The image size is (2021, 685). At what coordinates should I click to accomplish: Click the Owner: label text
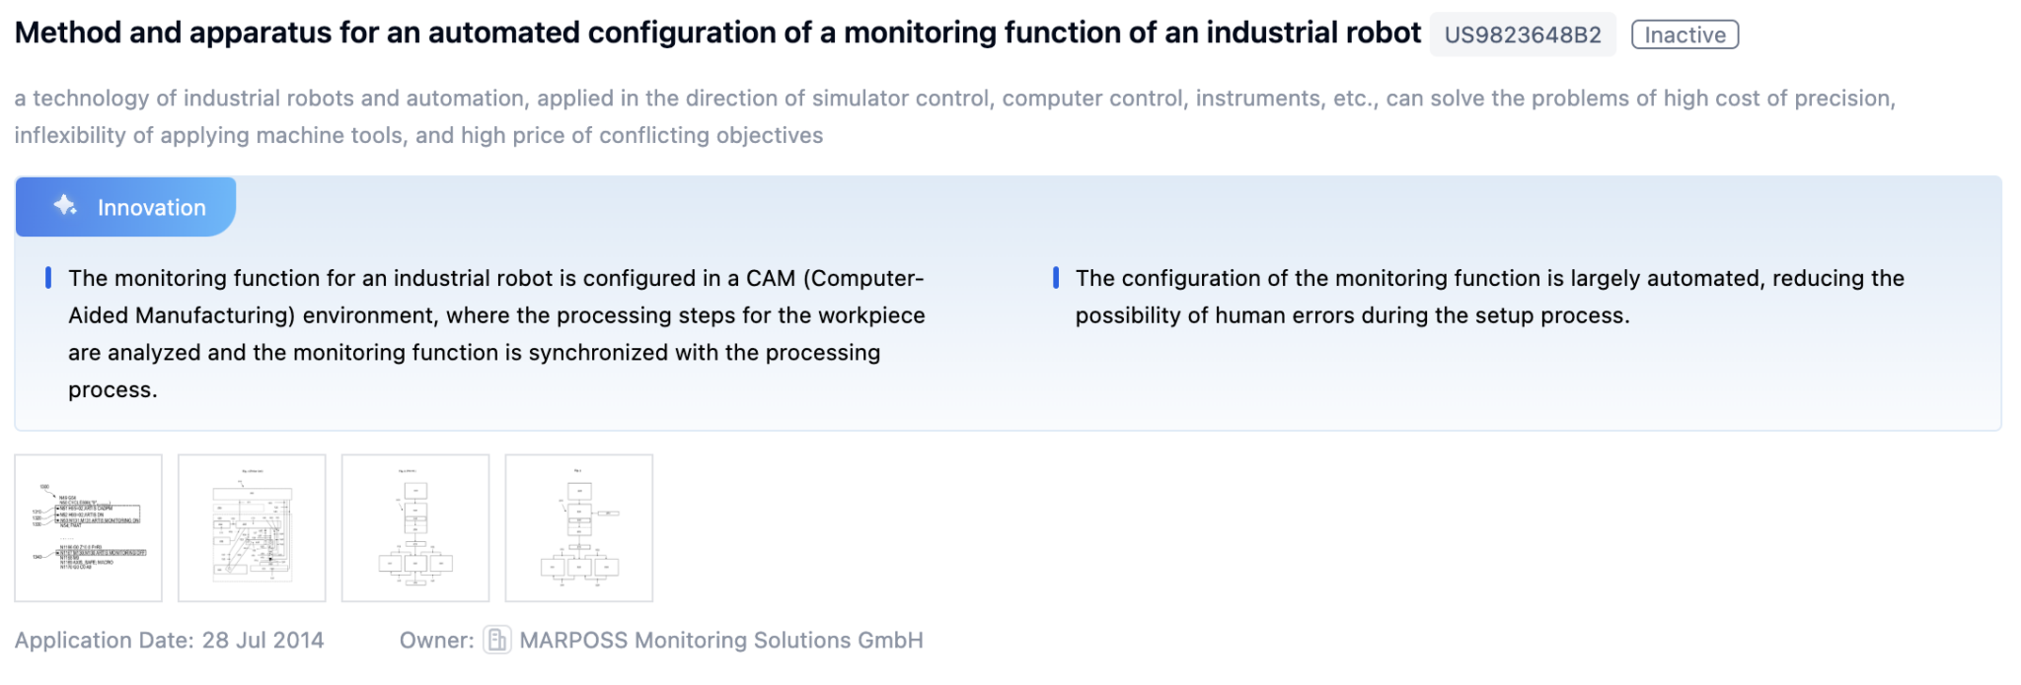434,640
